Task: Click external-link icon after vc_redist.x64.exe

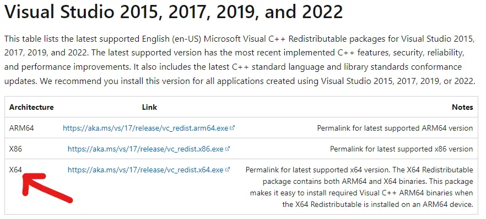Action: (228, 169)
